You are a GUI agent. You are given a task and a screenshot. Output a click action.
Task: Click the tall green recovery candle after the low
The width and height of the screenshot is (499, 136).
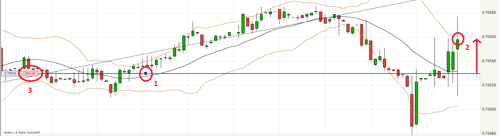(416, 103)
